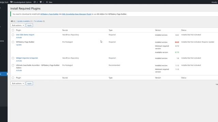Tick the select-all checkbox in table header
The image size is (218, 122).
click(13, 30)
